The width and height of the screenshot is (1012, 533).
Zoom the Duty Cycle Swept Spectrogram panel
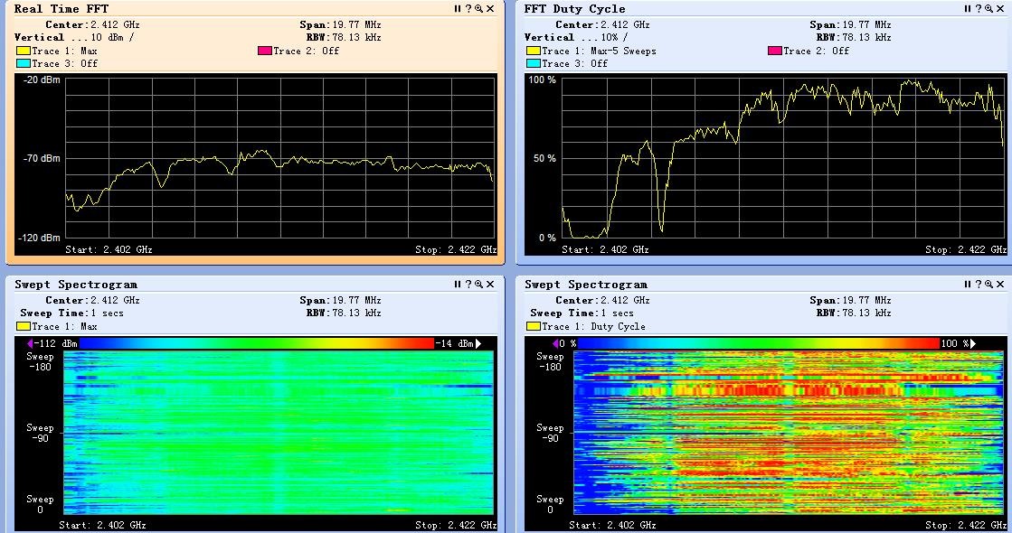(988, 284)
